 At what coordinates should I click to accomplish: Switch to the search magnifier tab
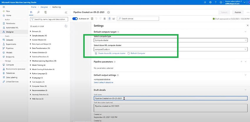click(39, 12)
